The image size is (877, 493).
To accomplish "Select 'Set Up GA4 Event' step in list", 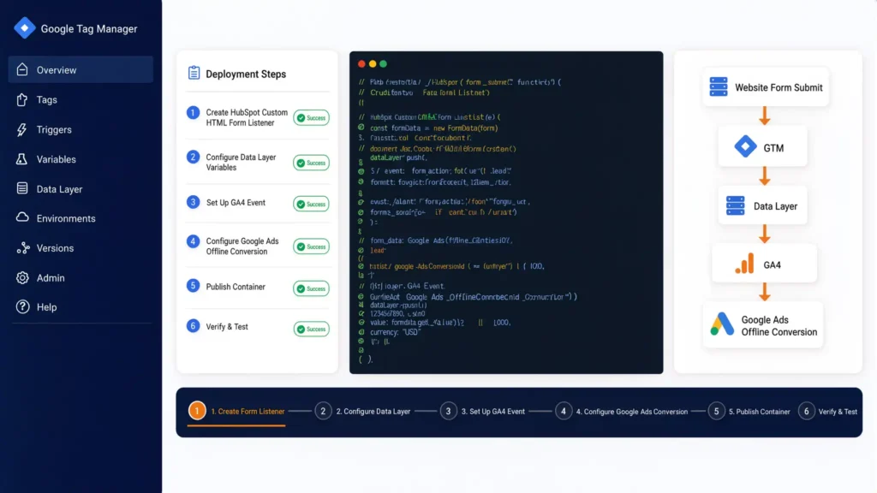I will (x=236, y=202).
